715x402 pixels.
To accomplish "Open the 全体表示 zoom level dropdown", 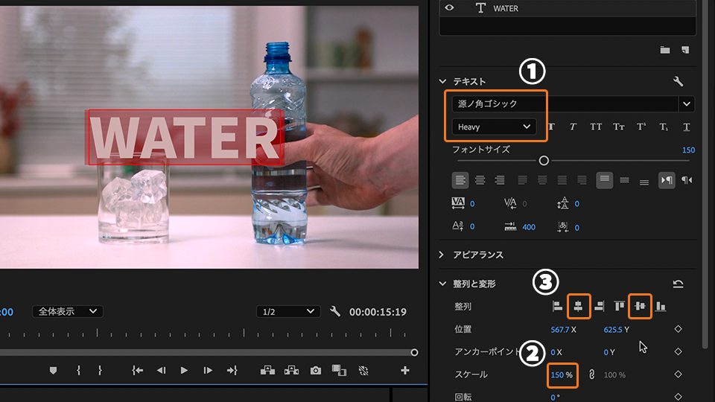I will [68, 311].
